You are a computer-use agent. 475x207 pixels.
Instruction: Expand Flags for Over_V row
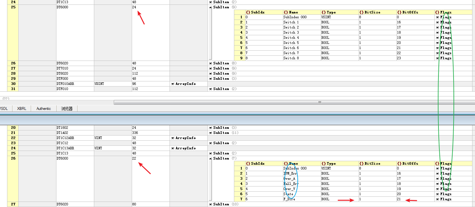point(437,189)
